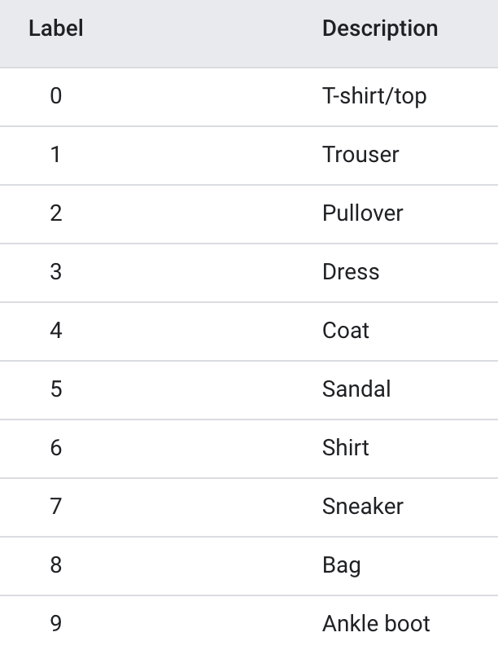
Task: Select label 9 next to Ankle boot
Action: tap(55, 624)
